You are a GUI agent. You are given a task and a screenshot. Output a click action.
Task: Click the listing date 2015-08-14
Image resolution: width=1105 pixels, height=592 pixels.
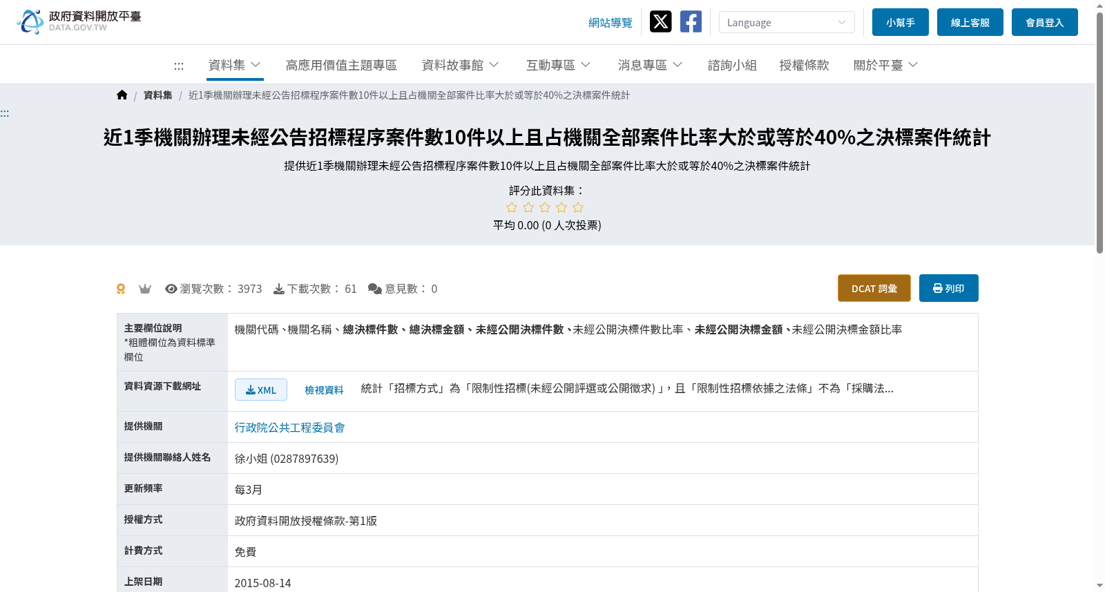(x=263, y=583)
